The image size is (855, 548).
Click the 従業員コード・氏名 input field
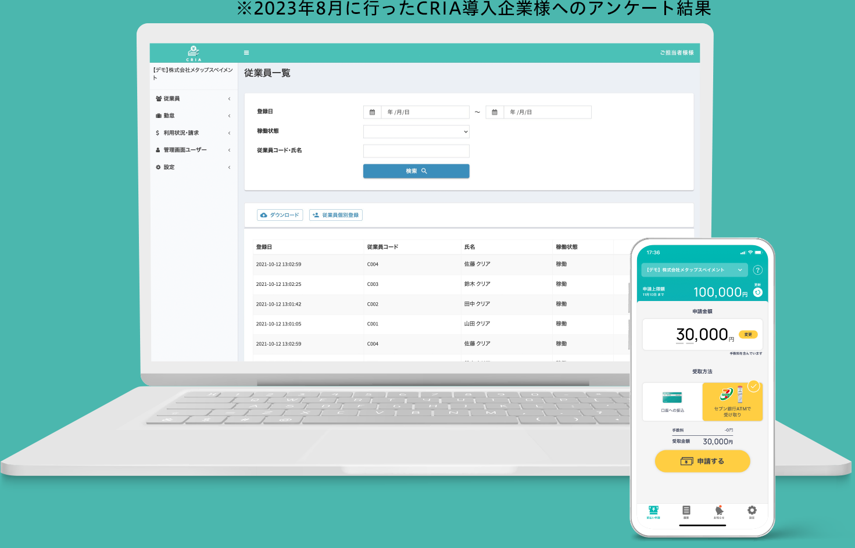click(416, 151)
